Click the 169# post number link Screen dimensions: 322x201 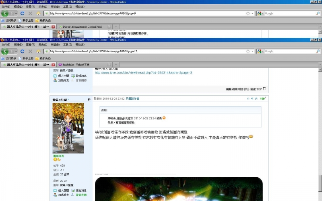click(263, 98)
